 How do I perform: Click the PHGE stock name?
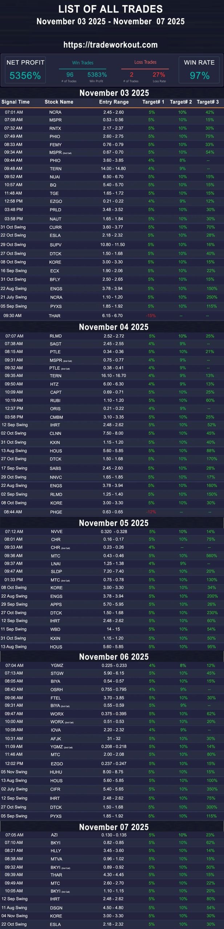tap(56, 512)
